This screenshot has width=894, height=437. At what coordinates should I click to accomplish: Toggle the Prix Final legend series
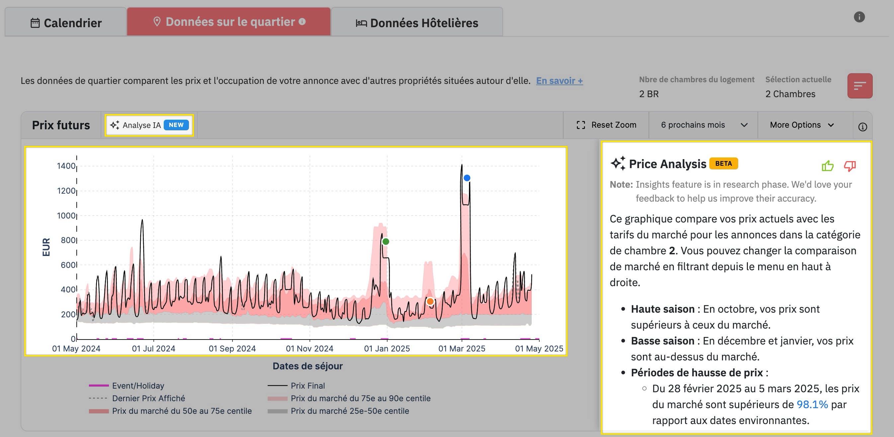[x=308, y=386]
